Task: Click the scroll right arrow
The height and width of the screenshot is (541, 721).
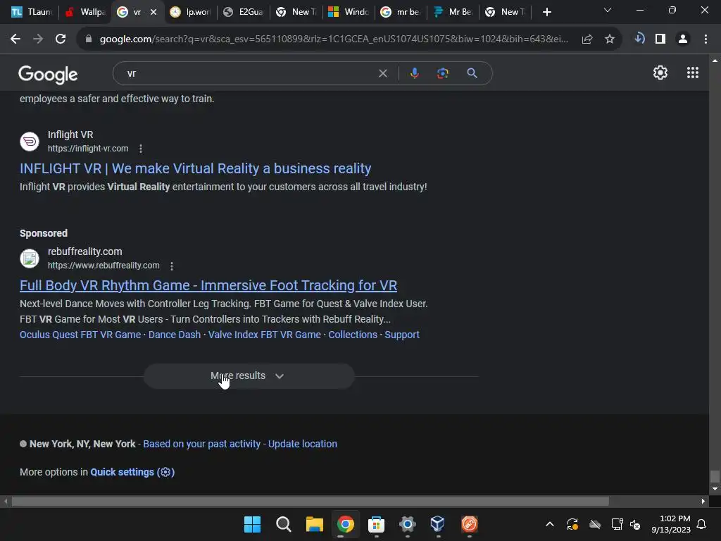Action: pyautogui.click(x=703, y=501)
